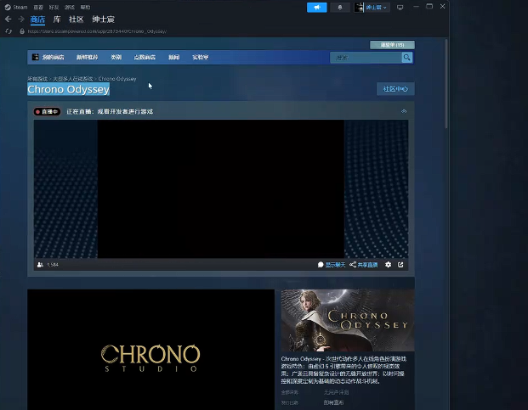Reload the store page
This screenshot has height=410, width=528.
pos(9,31)
